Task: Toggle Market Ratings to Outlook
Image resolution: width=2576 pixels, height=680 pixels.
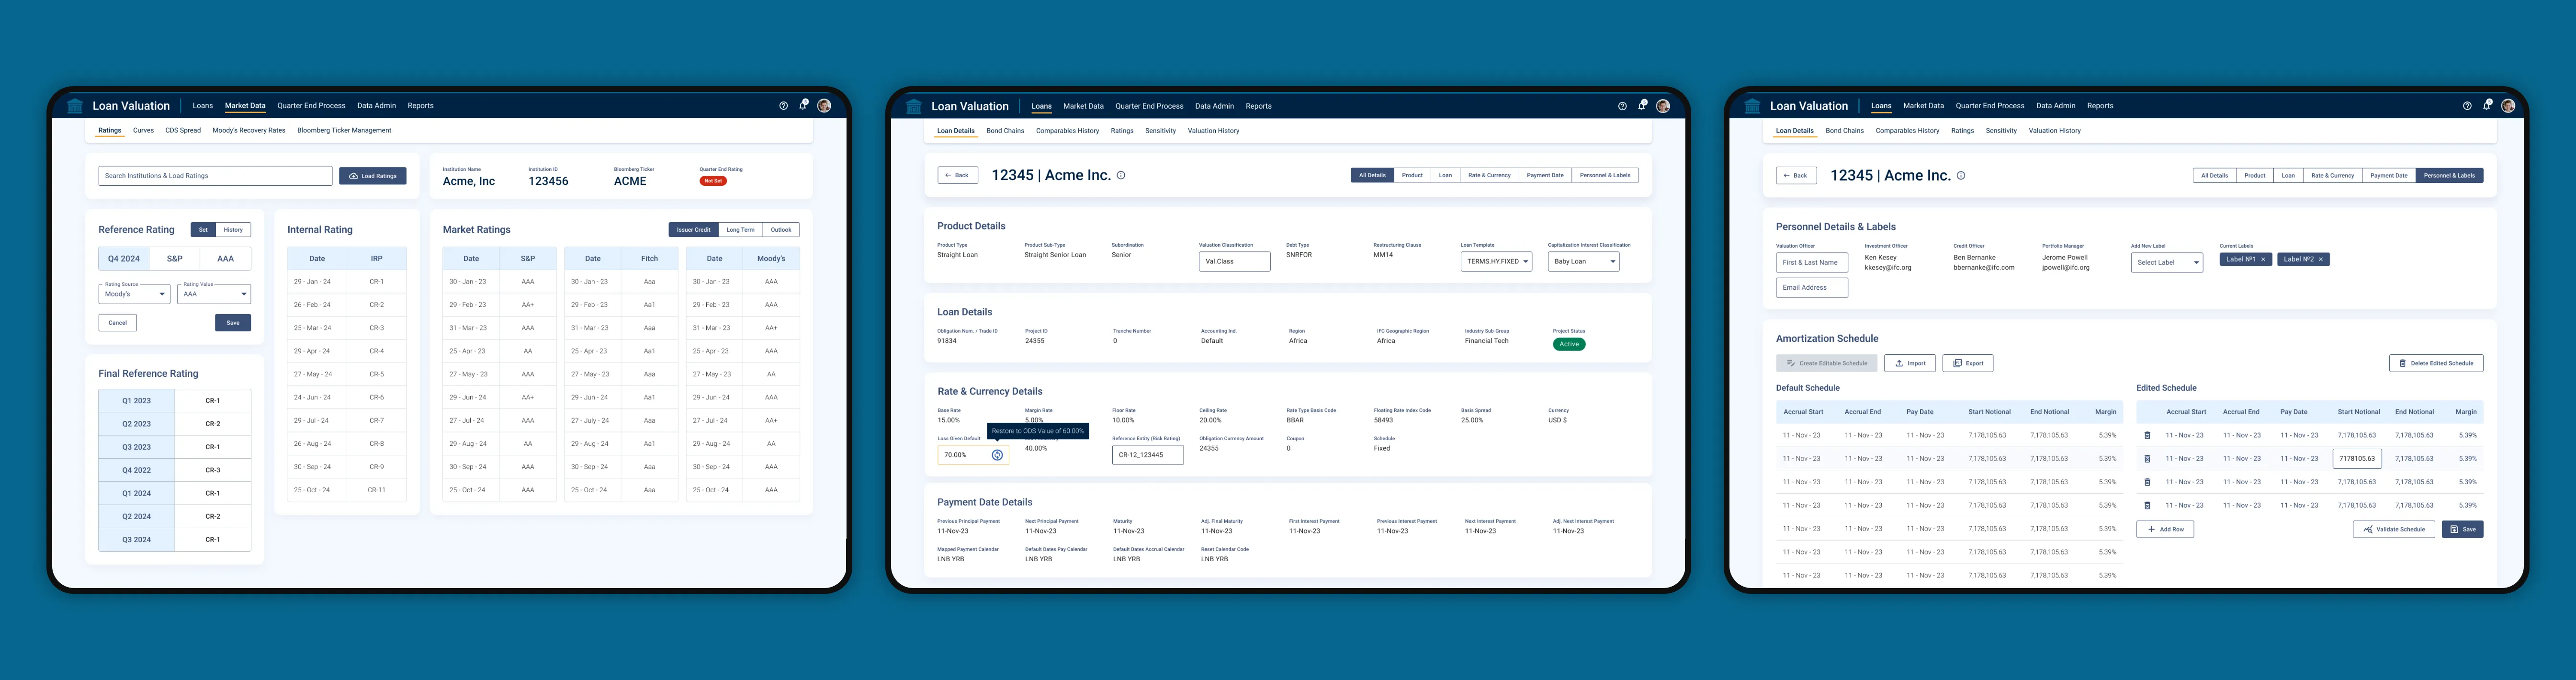Action: pyautogui.click(x=781, y=230)
